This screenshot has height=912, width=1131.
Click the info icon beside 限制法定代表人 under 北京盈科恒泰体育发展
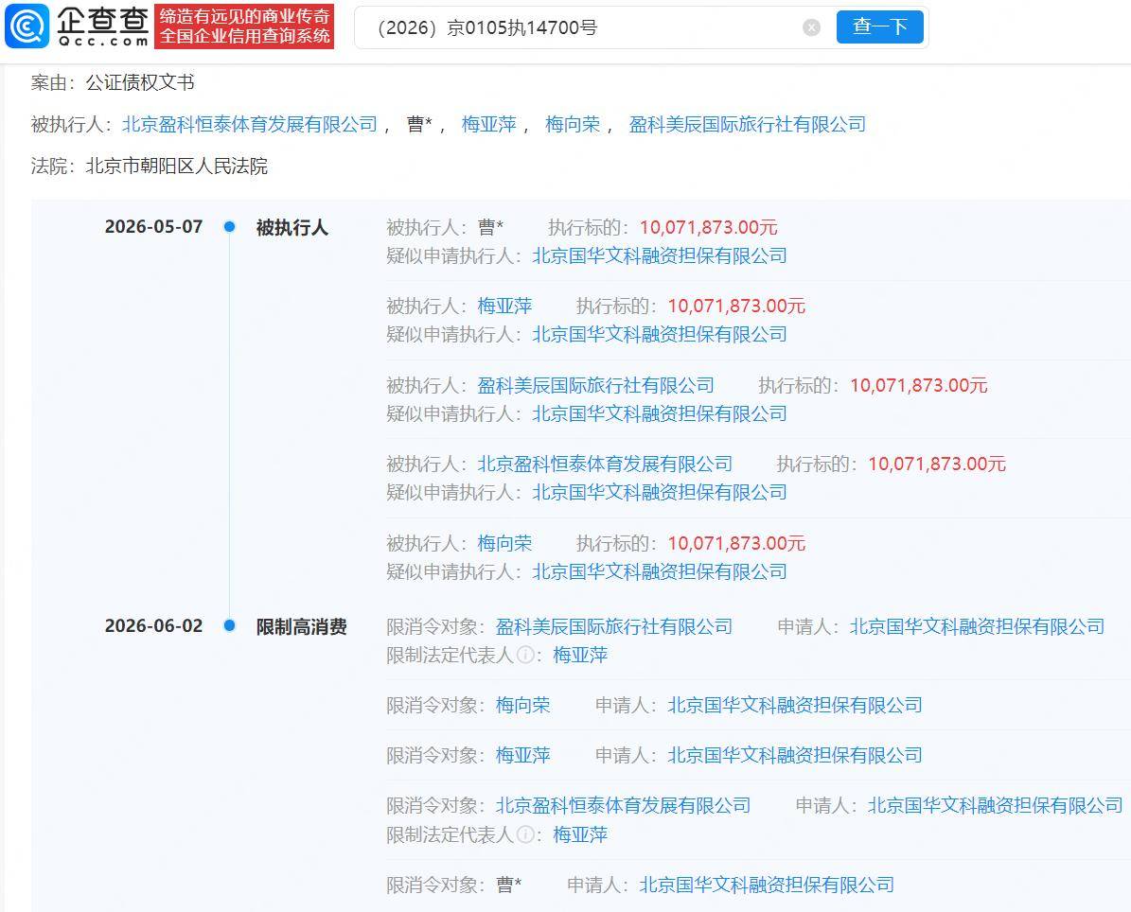pyautogui.click(x=526, y=834)
